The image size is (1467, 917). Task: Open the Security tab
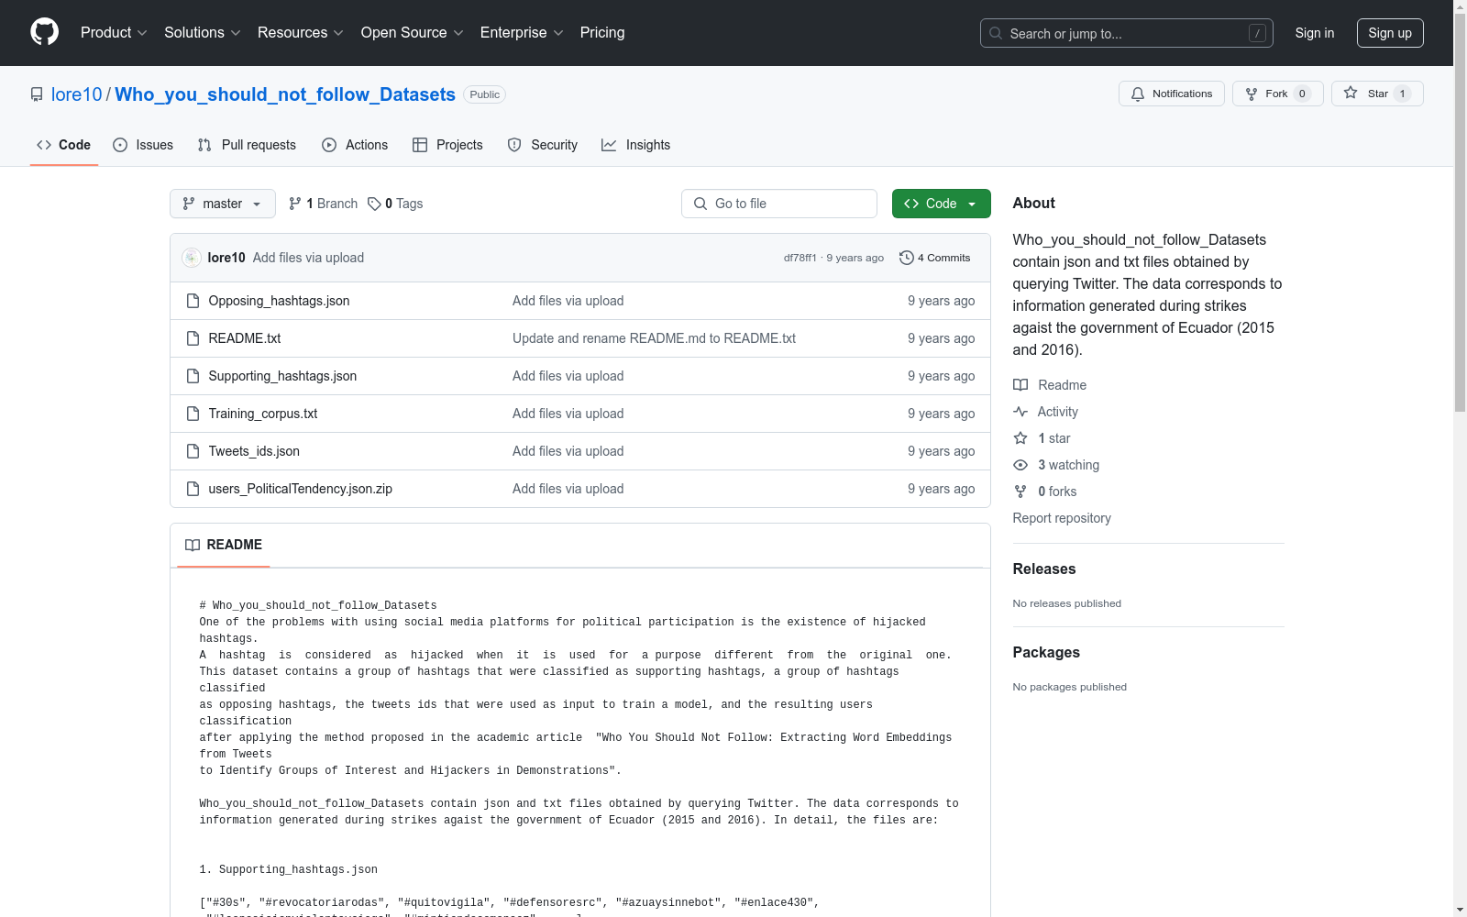coord(543,145)
